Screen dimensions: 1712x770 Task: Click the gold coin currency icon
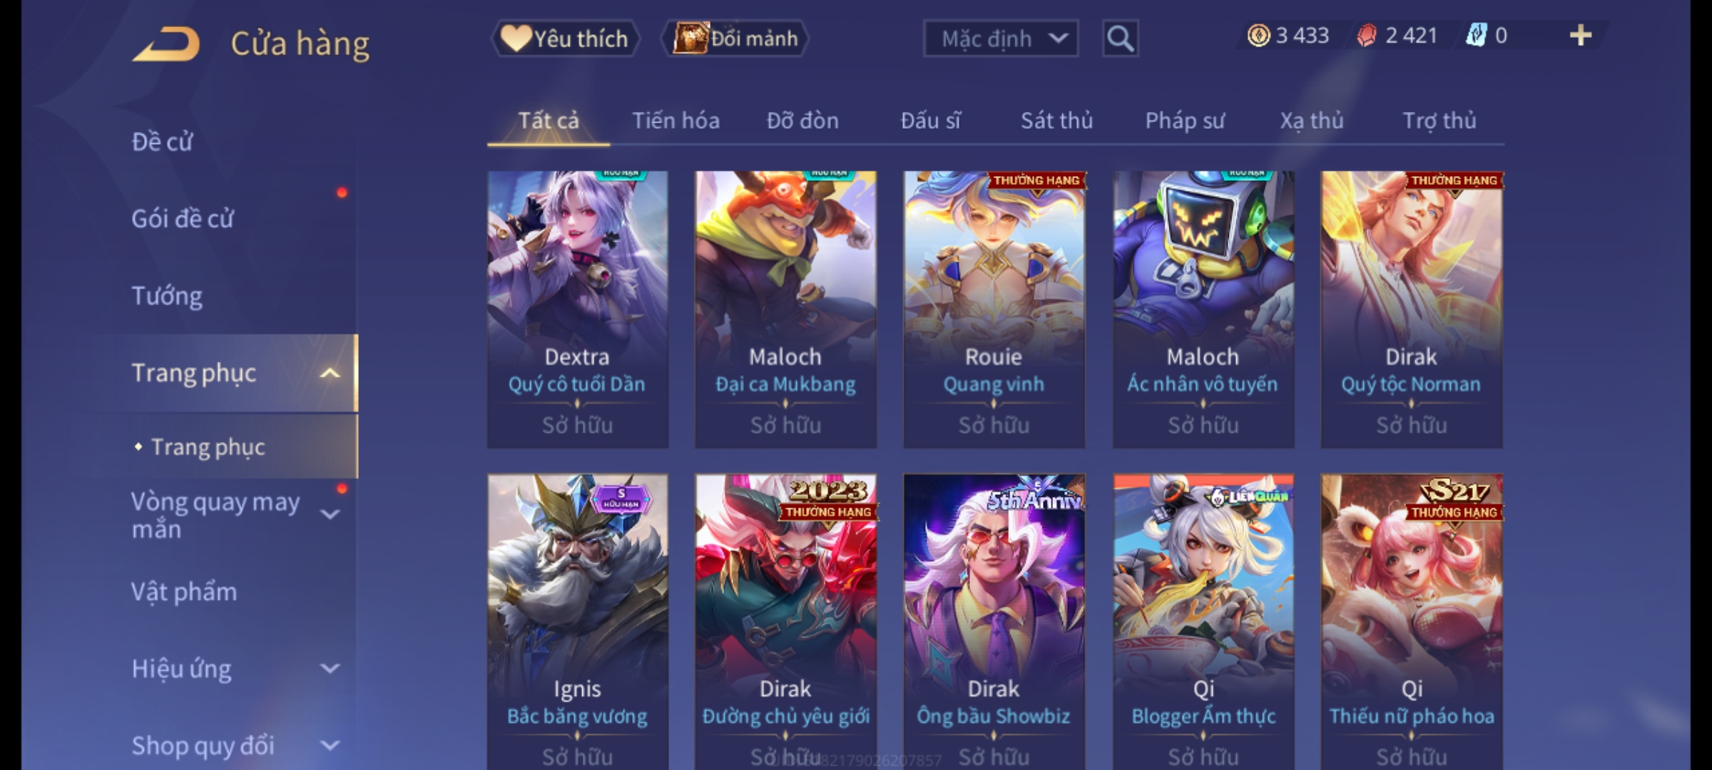point(1258,36)
